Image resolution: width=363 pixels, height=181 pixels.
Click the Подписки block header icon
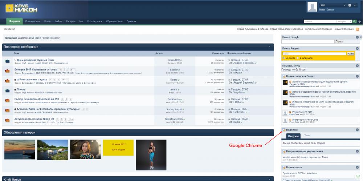pos(284,130)
